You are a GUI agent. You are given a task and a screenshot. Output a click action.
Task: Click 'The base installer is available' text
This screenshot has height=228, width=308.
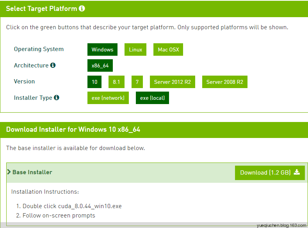point(75,148)
